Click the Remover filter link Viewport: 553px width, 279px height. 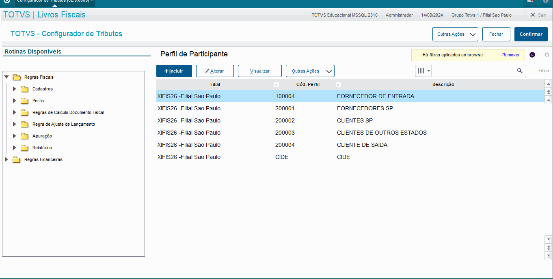coord(511,55)
